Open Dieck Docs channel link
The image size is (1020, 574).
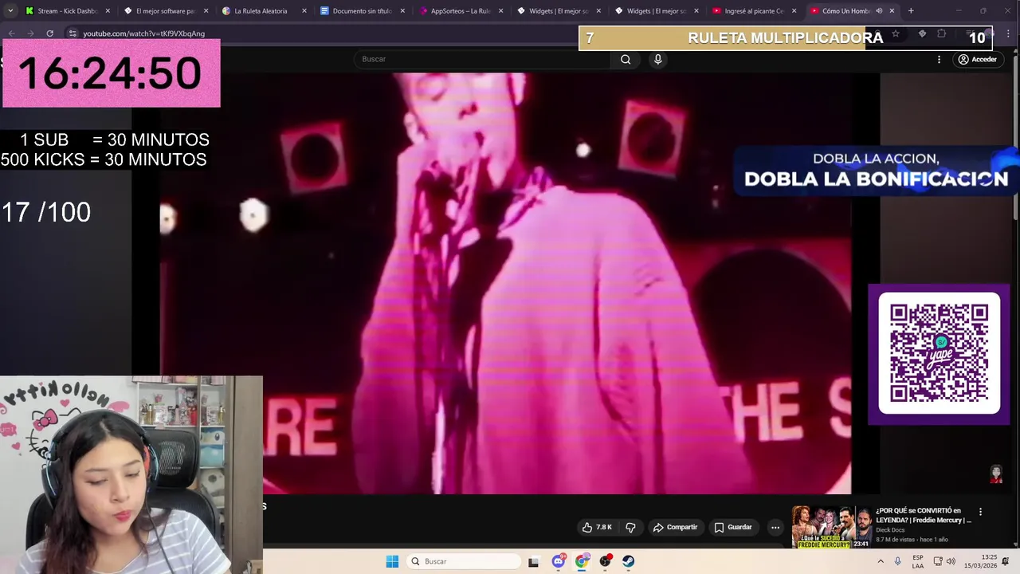point(890,529)
